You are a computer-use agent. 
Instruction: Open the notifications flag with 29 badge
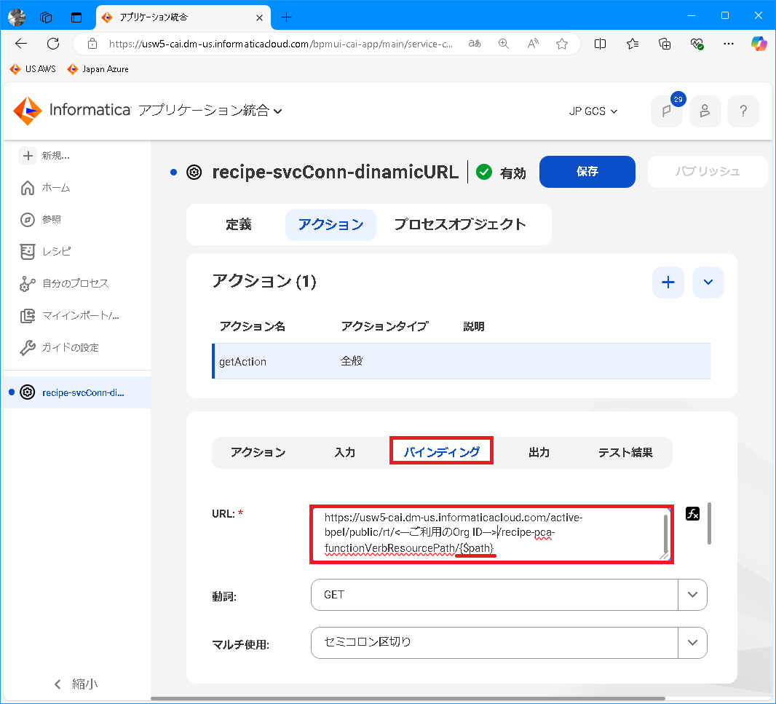(x=667, y=111)
